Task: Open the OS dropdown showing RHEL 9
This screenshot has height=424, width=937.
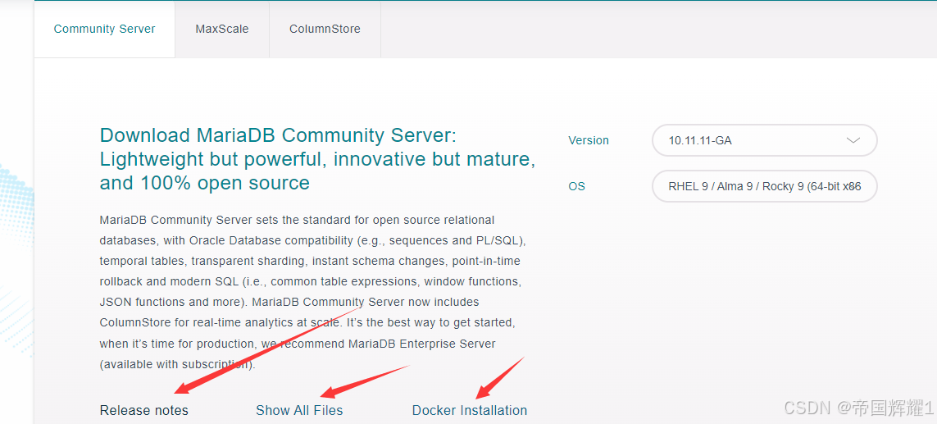Action: click(x=764, y=186)
